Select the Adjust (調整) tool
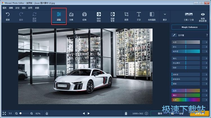This screenshot has height=118, width=211. point(59,16)
